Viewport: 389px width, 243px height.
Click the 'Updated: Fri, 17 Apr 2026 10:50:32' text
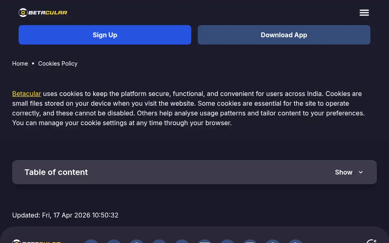click(65, 215)
